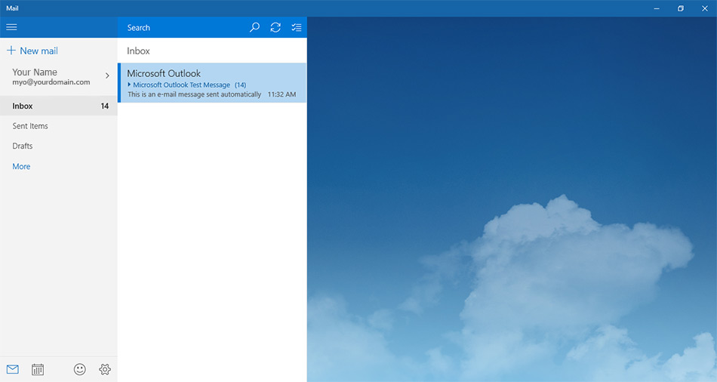This screenshot has height=382, width=717.
Task: Click myo@yourdomain.com email address
Action: click(51, 82)
